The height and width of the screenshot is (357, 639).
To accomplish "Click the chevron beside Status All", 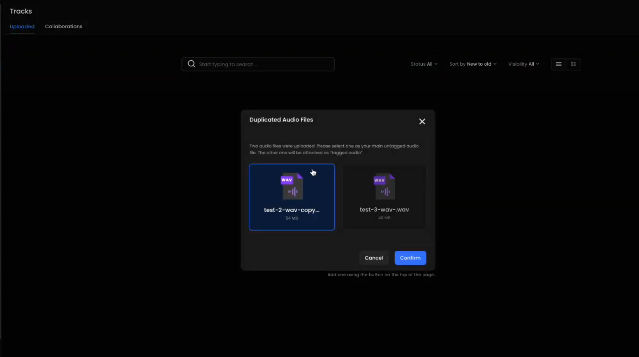I will [x=436, y=64].
